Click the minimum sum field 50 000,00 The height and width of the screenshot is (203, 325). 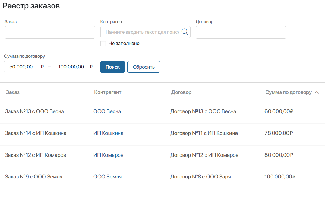tap(25, 67)
